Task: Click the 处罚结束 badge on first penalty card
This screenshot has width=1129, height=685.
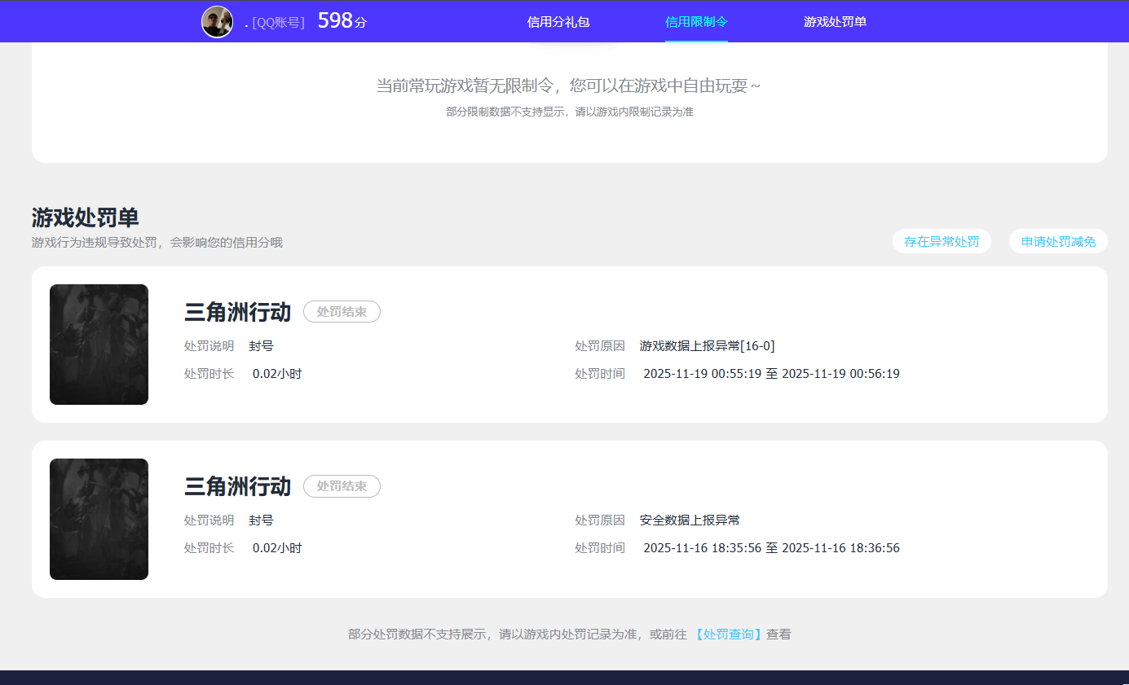Action: pos(342,311)
